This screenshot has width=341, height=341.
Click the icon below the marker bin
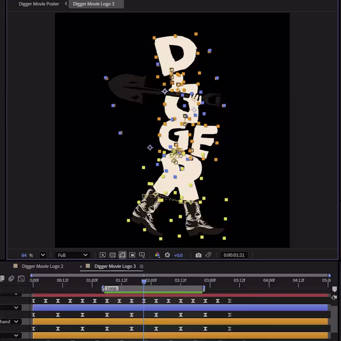[334, 297]
